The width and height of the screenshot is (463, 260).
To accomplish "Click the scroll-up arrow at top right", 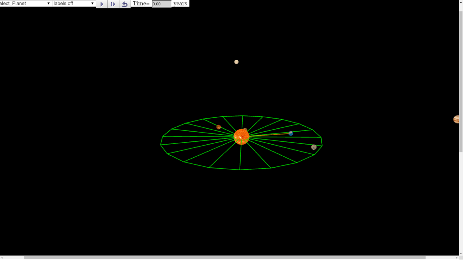I will click(x=461, y=2).
